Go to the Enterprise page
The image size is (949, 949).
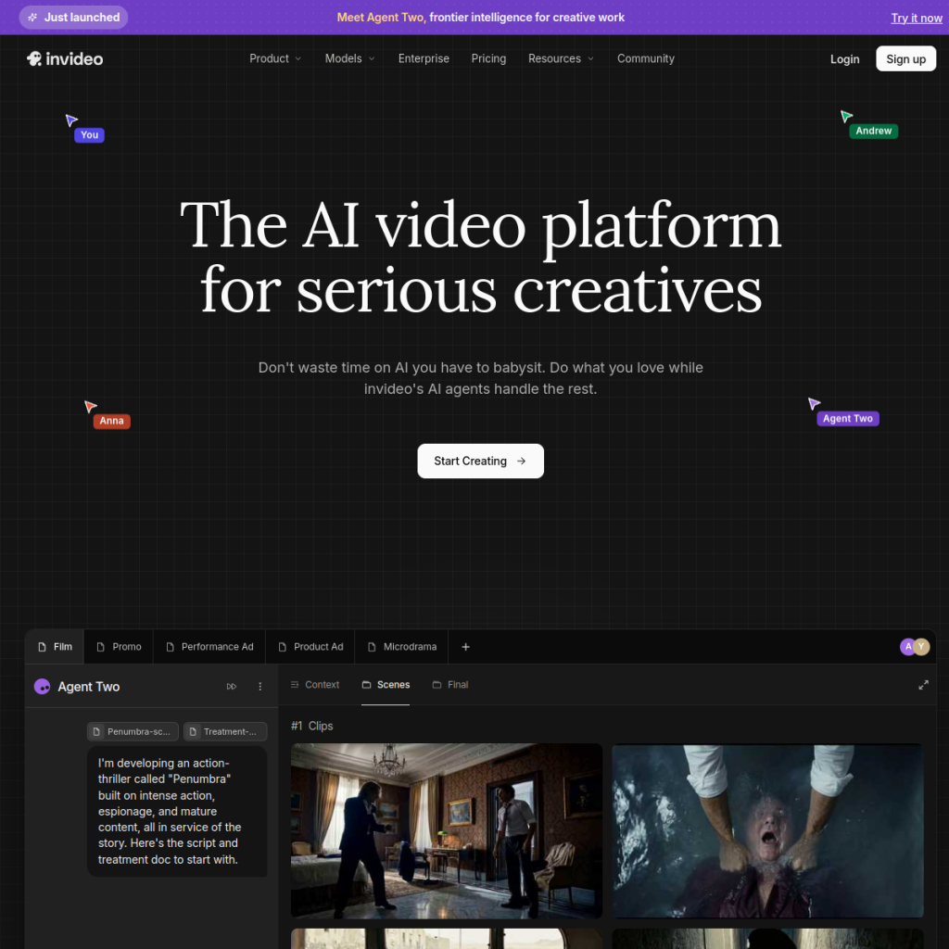pyautogui.click(x=424, y=58)
